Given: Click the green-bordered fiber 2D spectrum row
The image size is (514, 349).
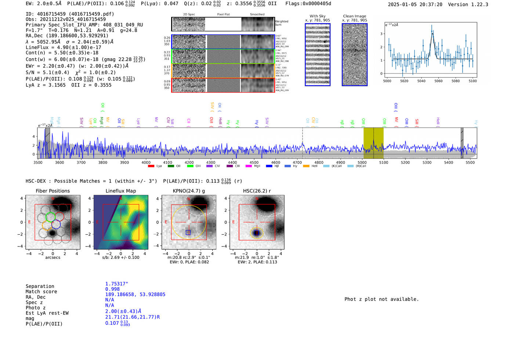Looking at the screenshot, I should pyautogui.click(x=223, y=56).
